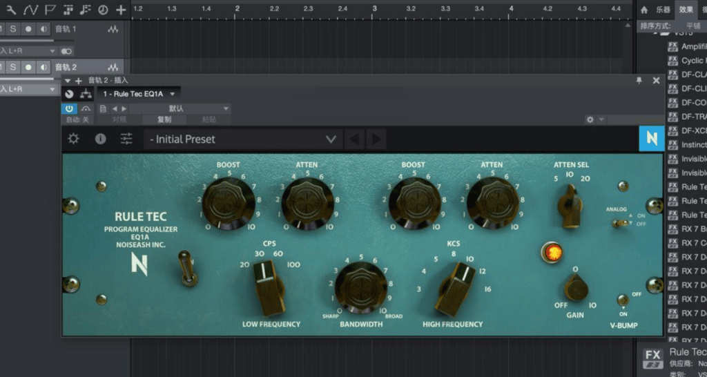Click the orange power lamp
Viewport: 707px width, 377px height.
(553, 253)
